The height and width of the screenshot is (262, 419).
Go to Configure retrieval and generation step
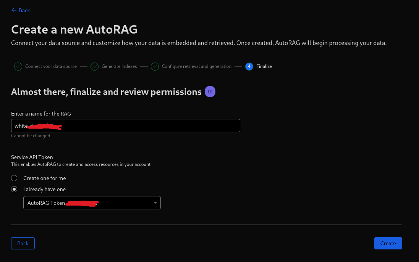tap(196, 66)
